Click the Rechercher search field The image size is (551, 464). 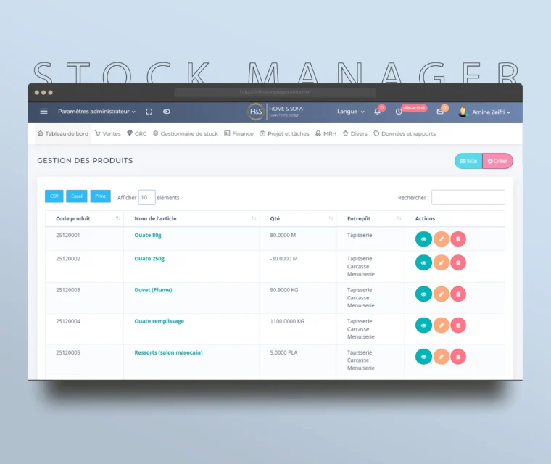[x=468, y=197]
